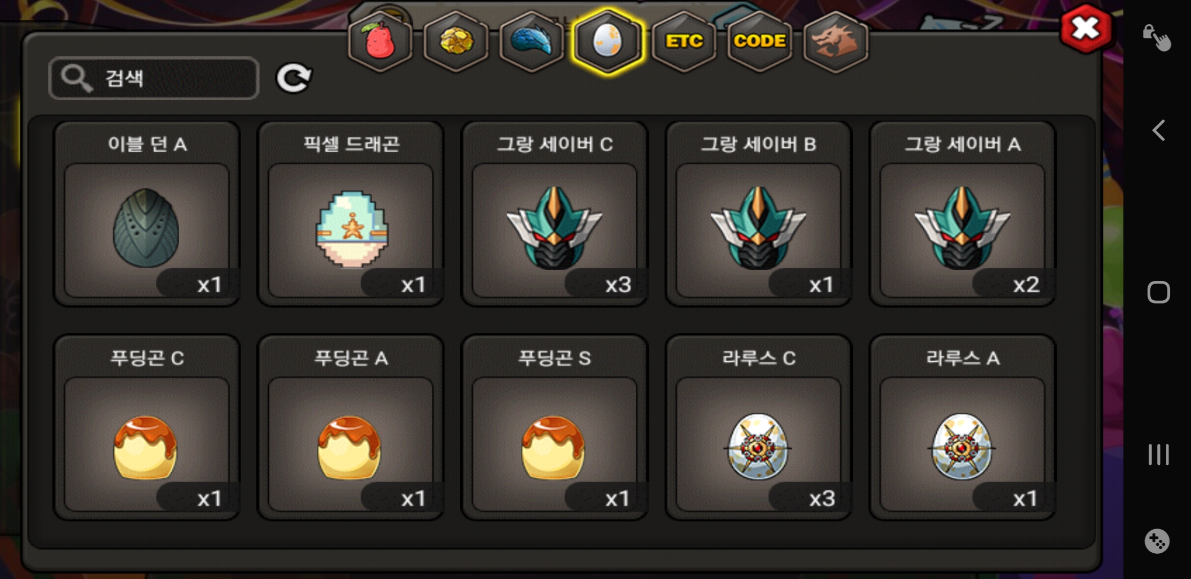
Task: Click the refresh arrow beside search
Action: (293, 78)
